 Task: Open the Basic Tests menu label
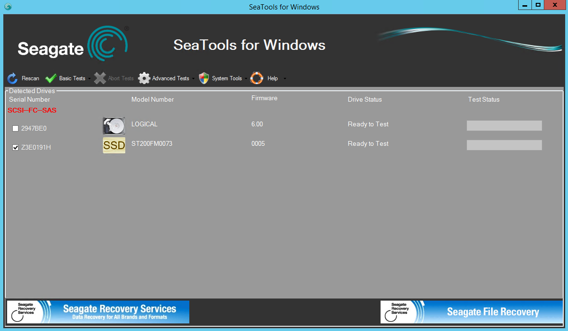(x=72, y=78)
